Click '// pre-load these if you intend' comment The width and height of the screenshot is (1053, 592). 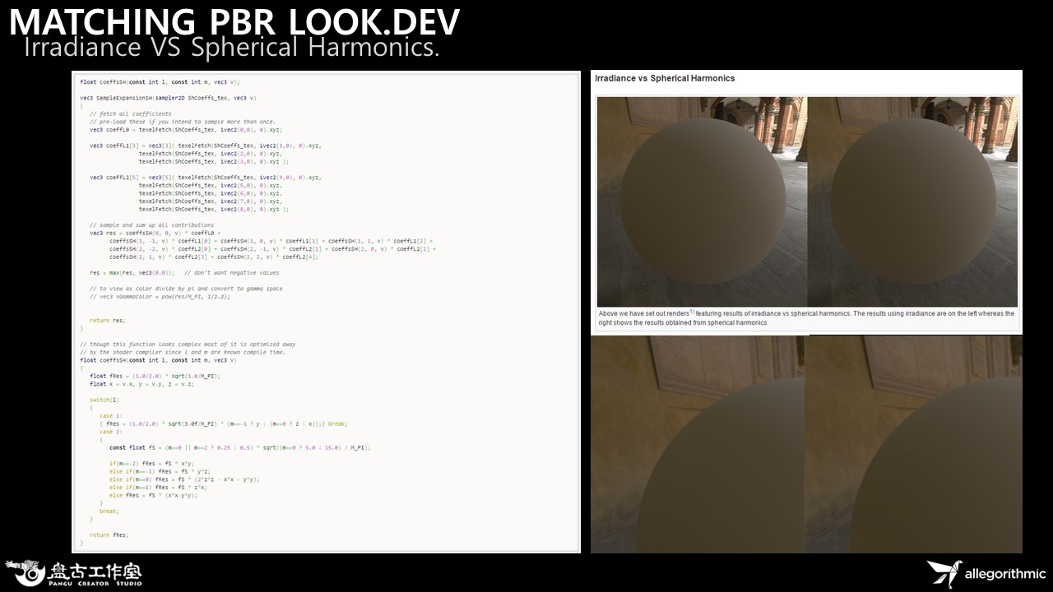(x=183, y=122)
